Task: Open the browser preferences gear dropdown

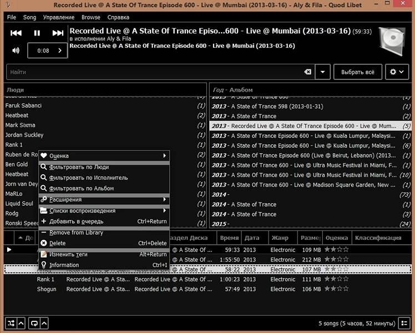Action: point(397,72)
